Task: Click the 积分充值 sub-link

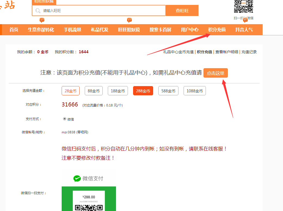Action: pos(205,52)
